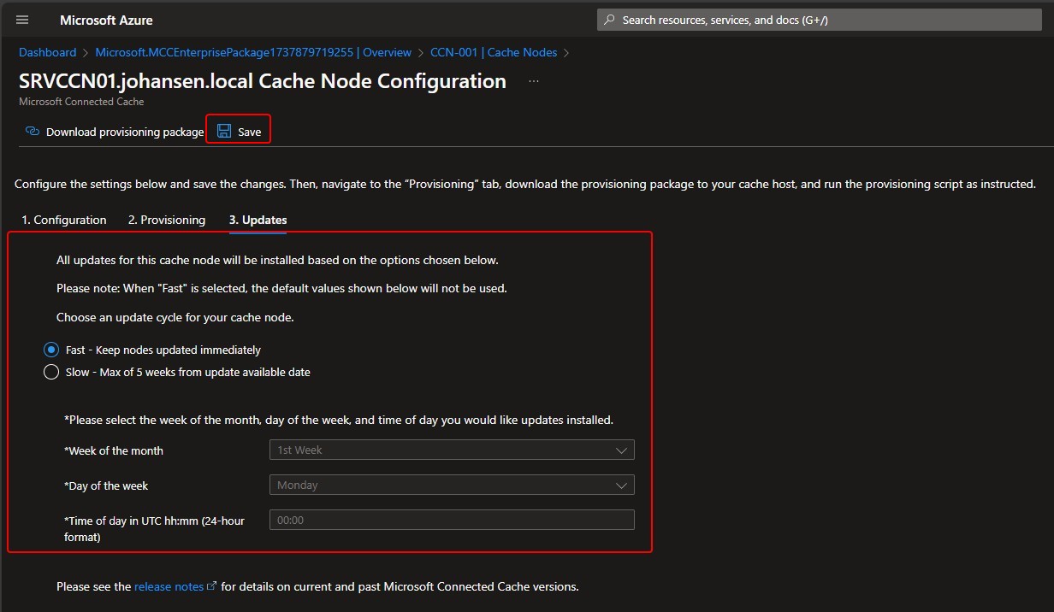Switch to the 1. Configuration tab
This screenshot has height=612, width=1054.
click(x=64, y=220)
